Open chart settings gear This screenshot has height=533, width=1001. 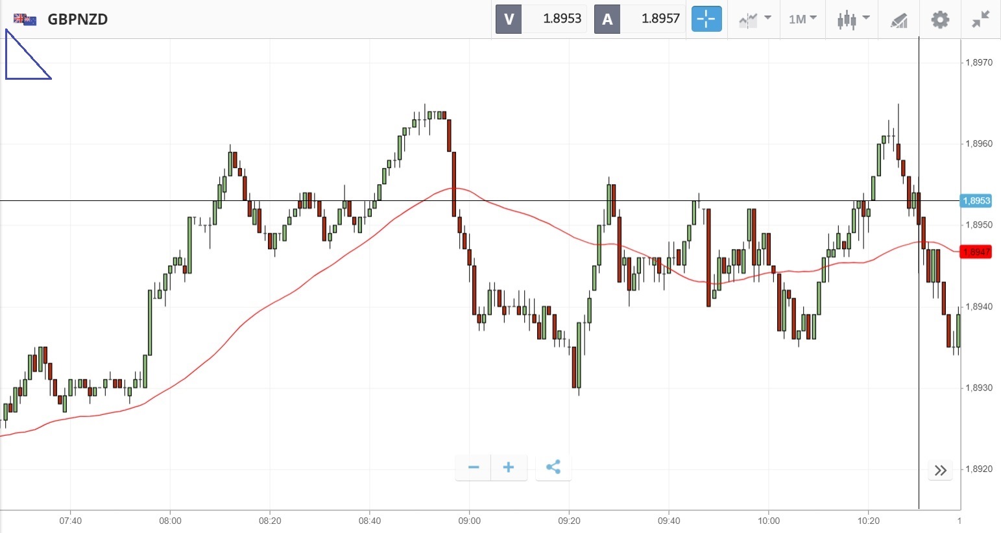940,19
